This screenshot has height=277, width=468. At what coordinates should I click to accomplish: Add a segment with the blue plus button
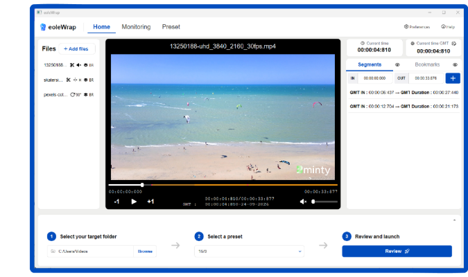(x=453, y=78)
